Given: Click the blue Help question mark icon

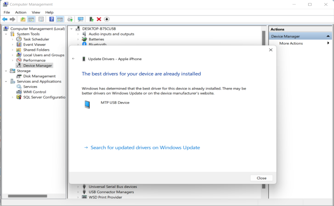Looking at the screenshot, I should 52,19.
